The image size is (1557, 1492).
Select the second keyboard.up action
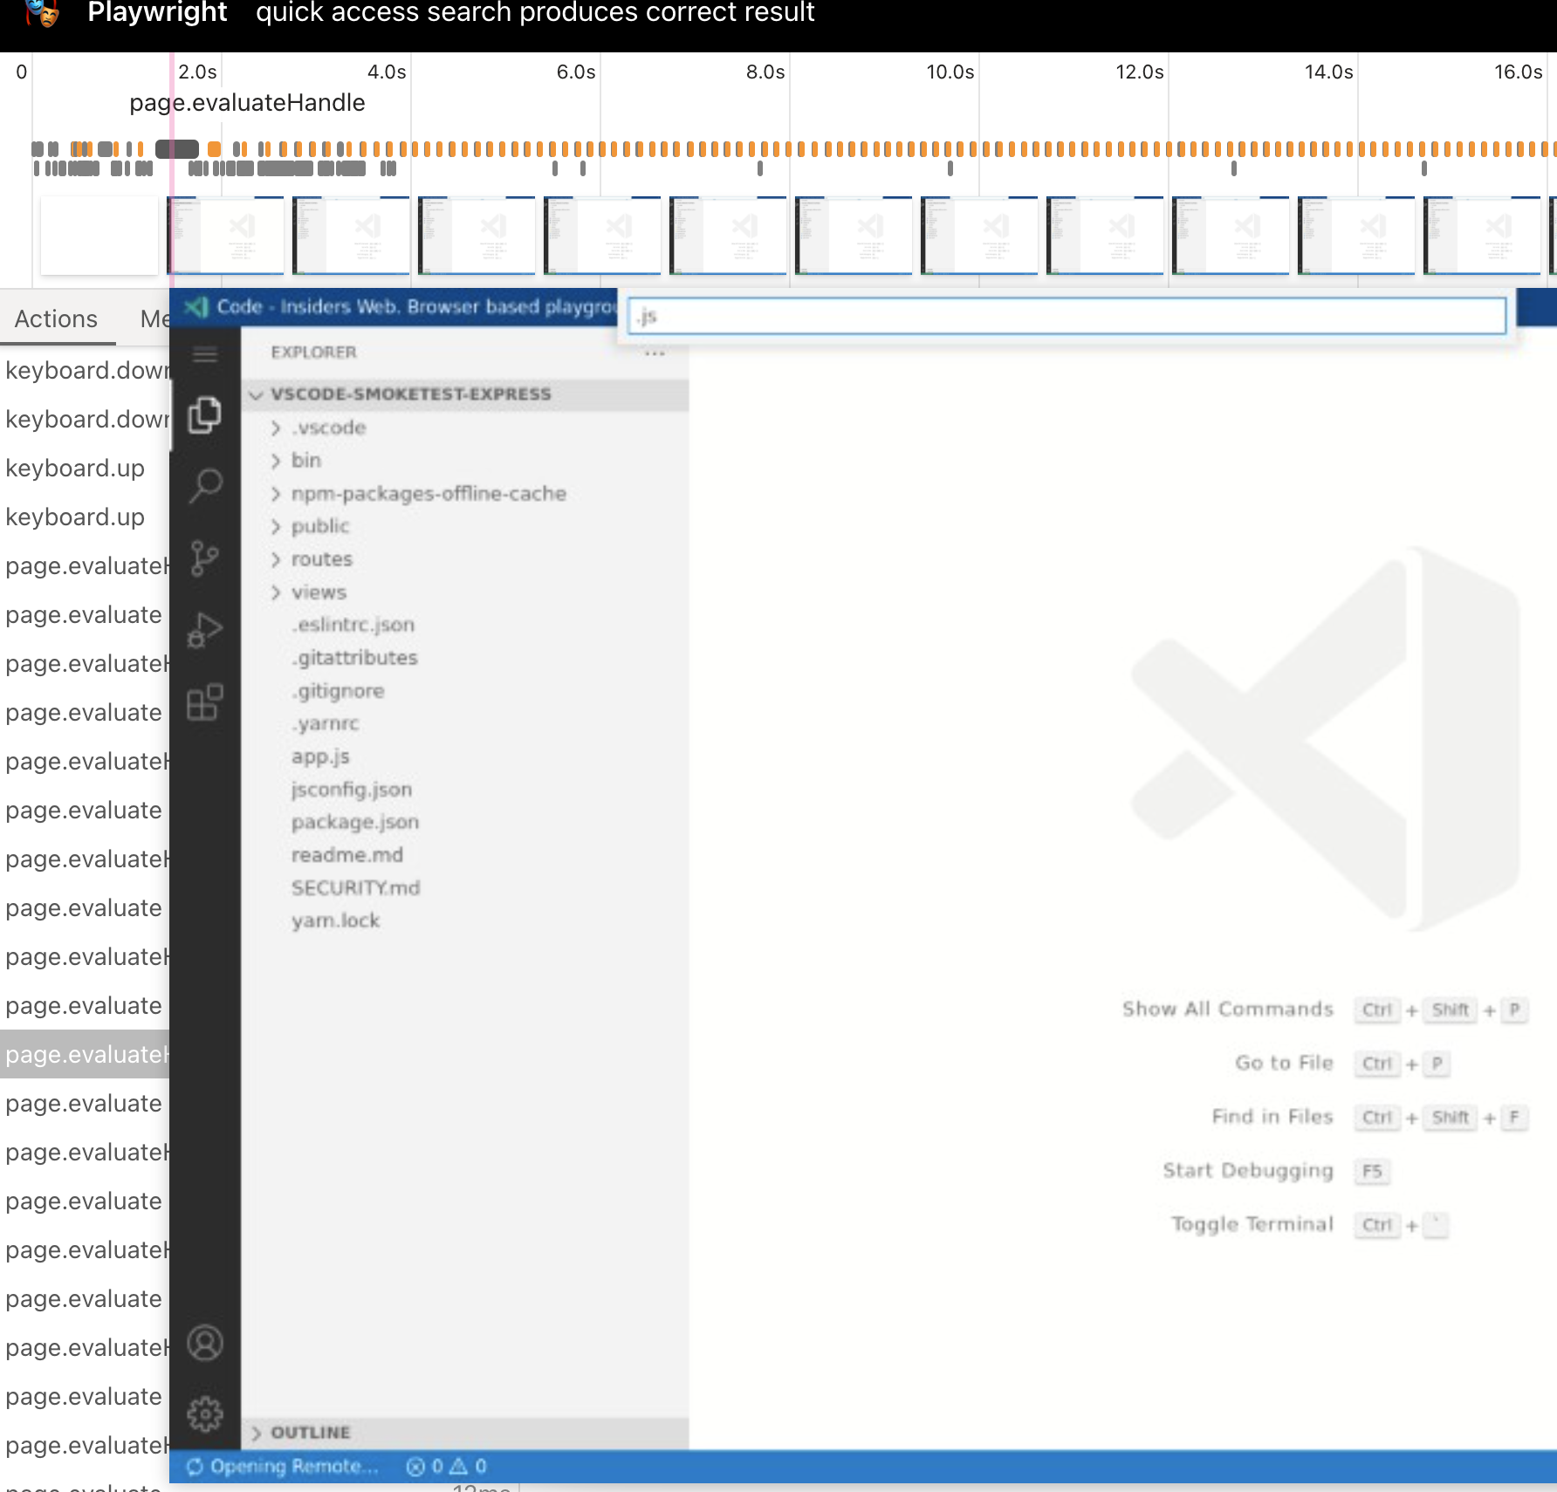click(85, 517)
